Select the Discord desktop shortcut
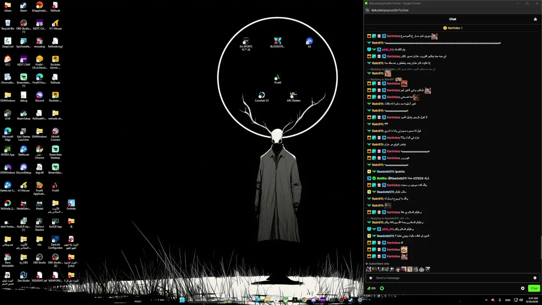This screenshot has width=542, height=305. (x=39, y=97)
